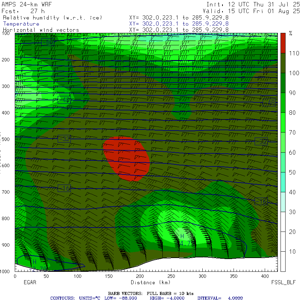Click the right-side '-16' contour label

pyautogui.click(x=261, y=201)
